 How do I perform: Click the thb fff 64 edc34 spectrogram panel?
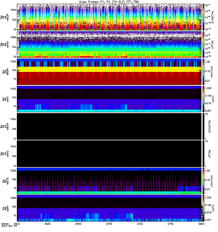click(109, 17)
